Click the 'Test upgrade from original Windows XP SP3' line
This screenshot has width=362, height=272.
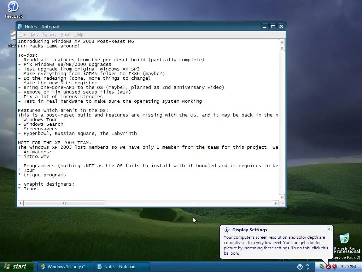coord(79,69)
